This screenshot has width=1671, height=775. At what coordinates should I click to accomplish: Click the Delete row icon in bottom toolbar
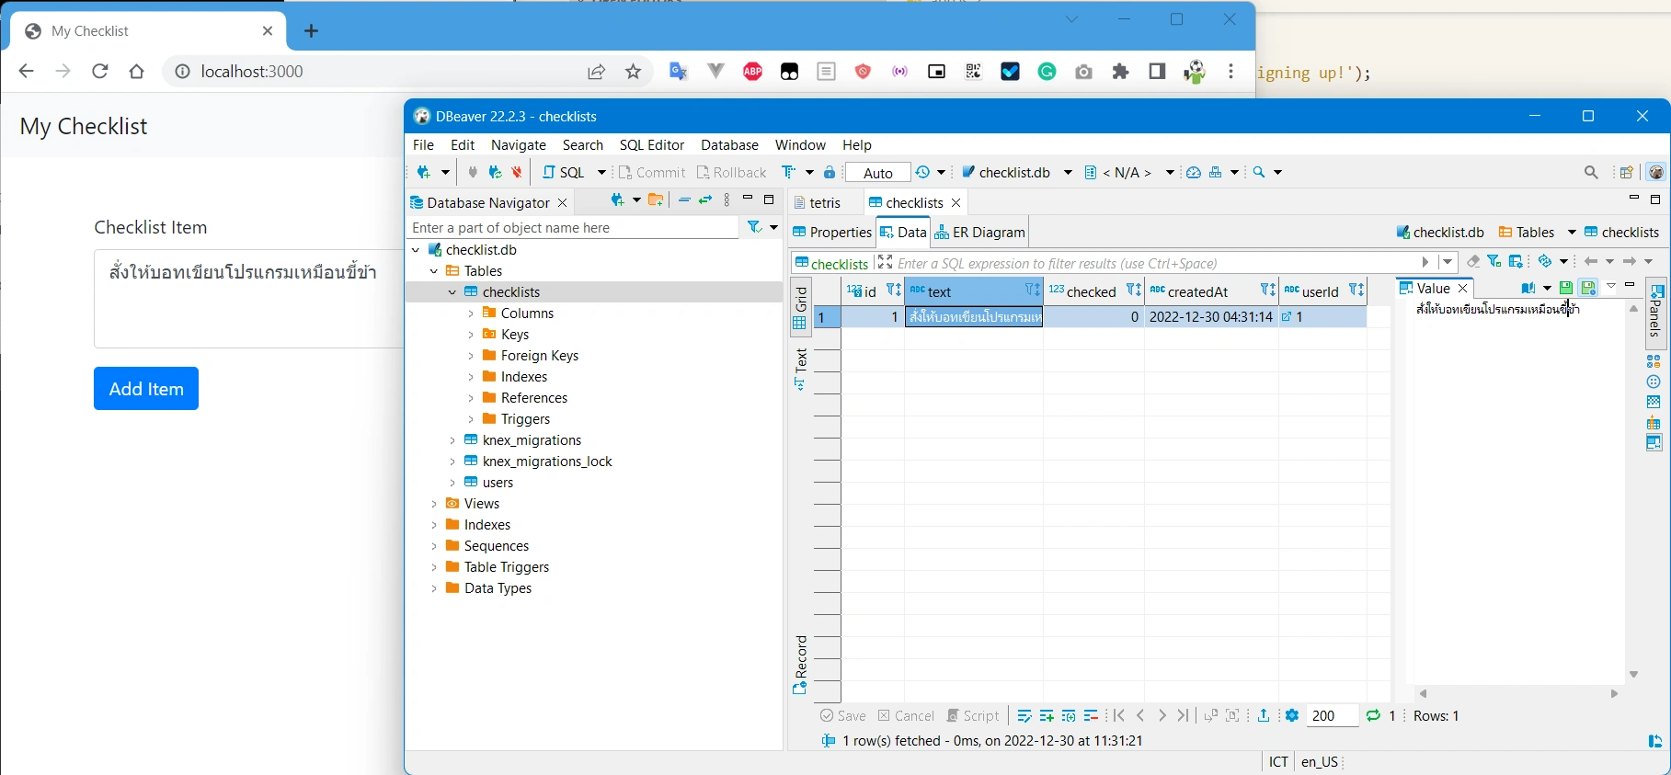[x=1091, y=715]
